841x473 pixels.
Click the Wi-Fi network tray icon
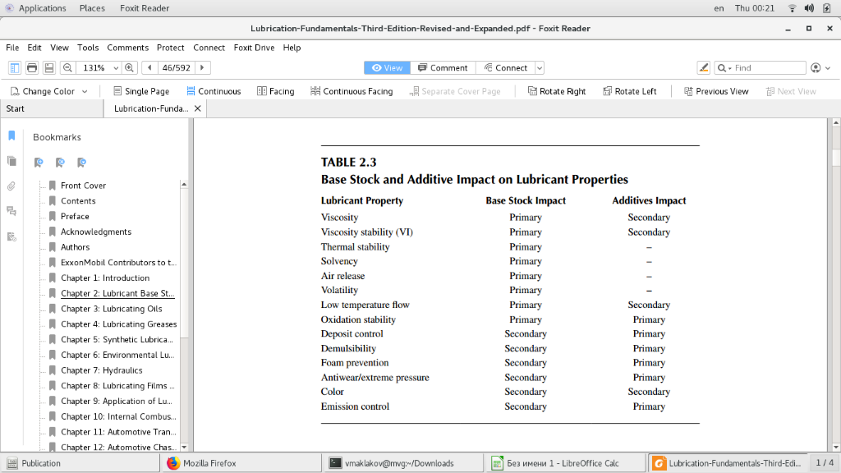(x=792, y=8)
